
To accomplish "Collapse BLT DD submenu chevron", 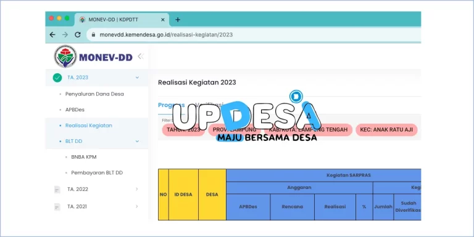I will click(137, 141).
